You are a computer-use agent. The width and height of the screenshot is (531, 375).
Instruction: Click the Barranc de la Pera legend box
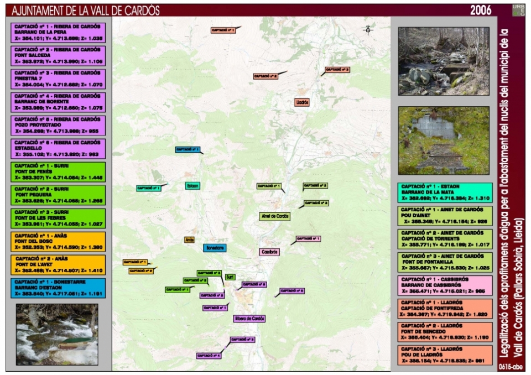point(59,33)
